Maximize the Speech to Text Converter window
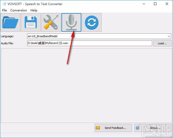The width and height of the screenshot is (173, 138). [x=155, y=4]
